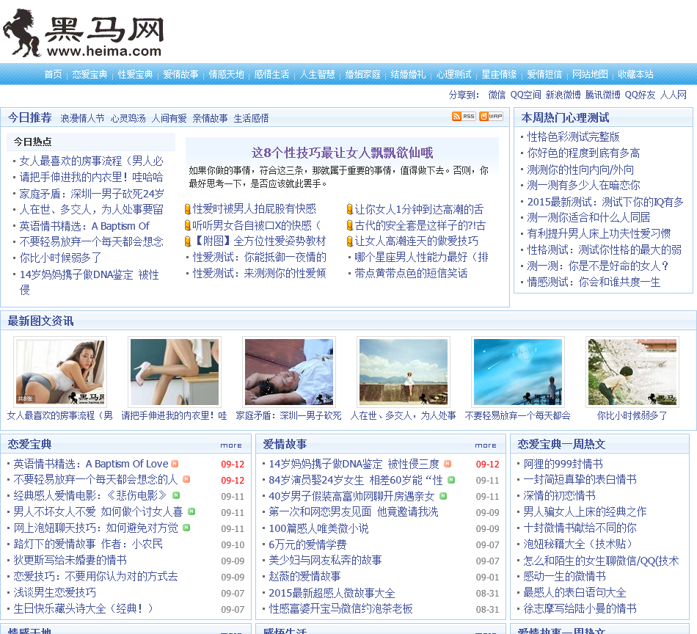Open 路灯下的爱情故事 作者：小农民
697x634 pixels.
click(88, 544)
